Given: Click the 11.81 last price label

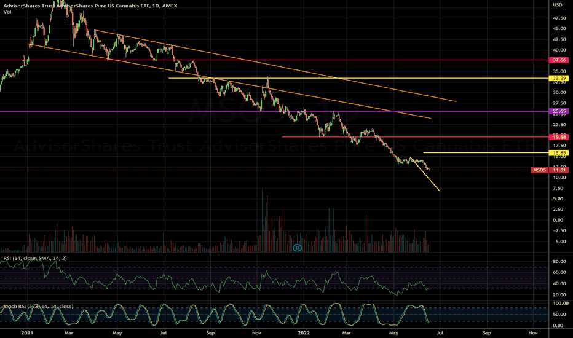Looking at the screenshot, I should 559,170.
